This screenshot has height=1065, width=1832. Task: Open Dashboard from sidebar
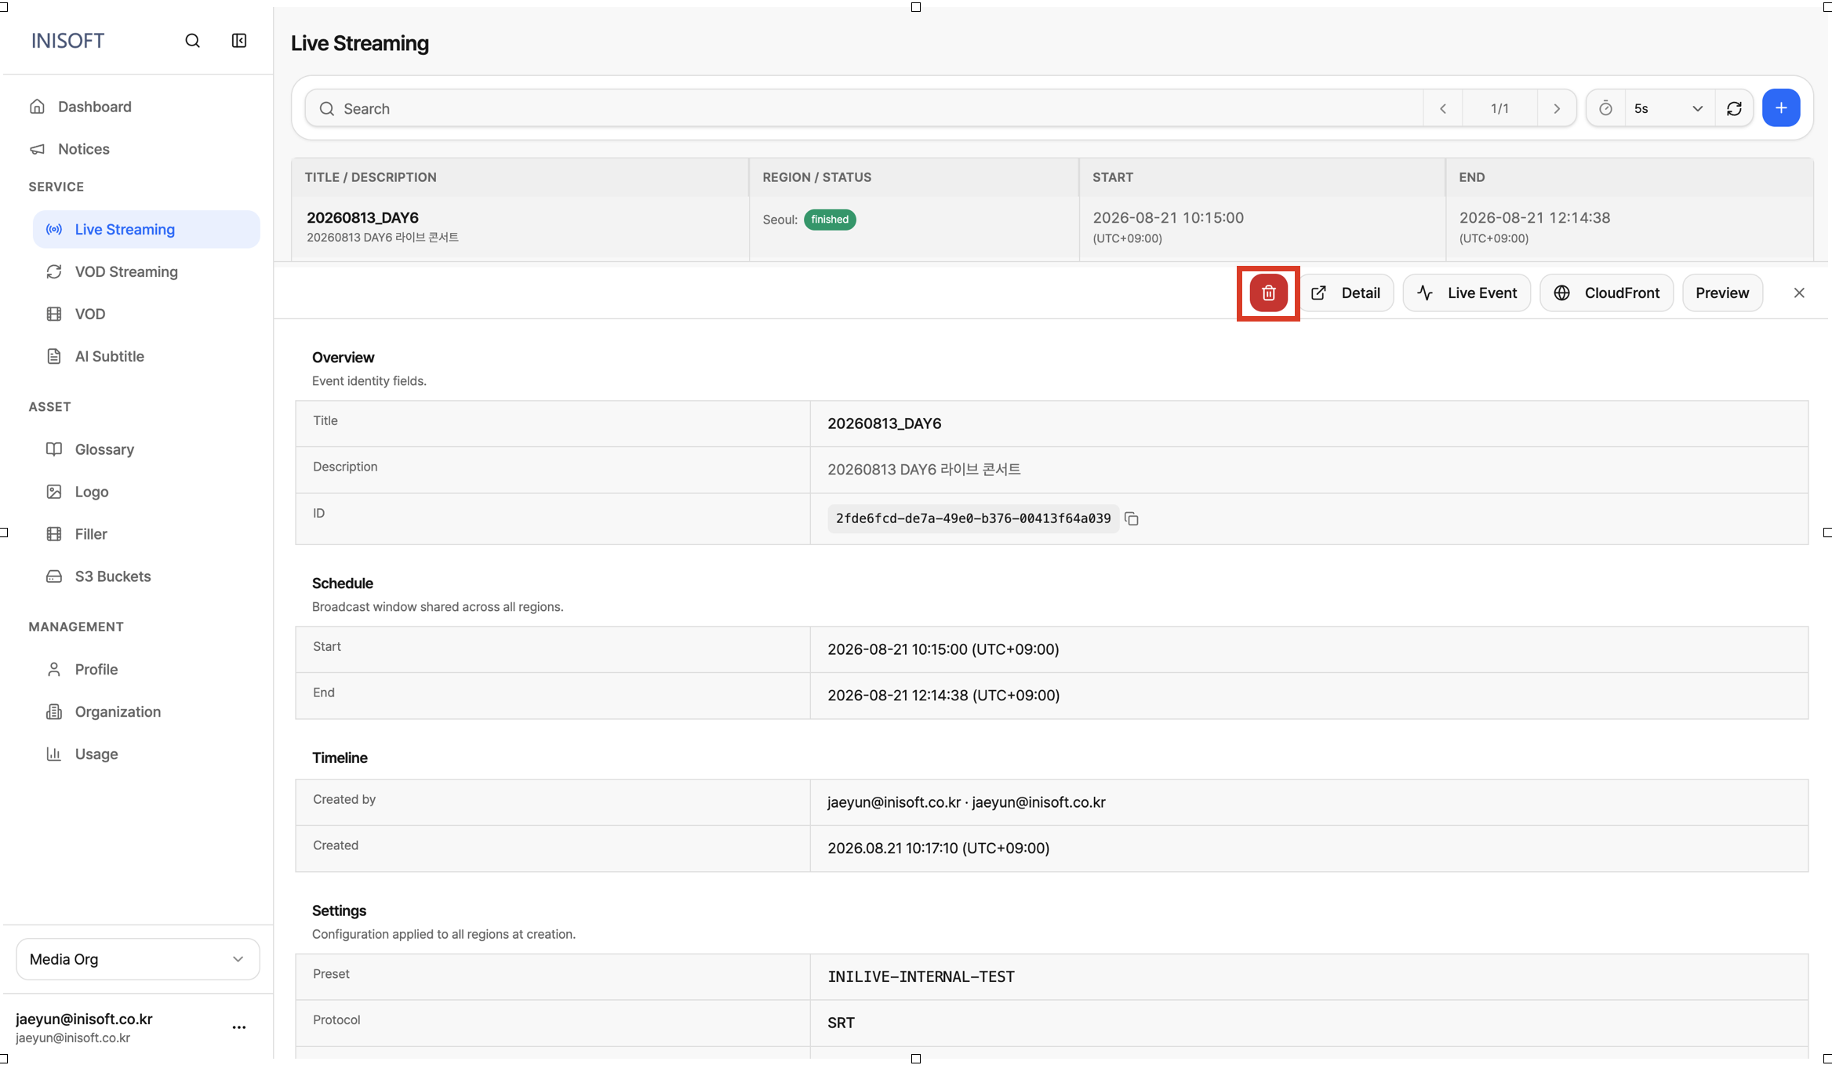138,107
